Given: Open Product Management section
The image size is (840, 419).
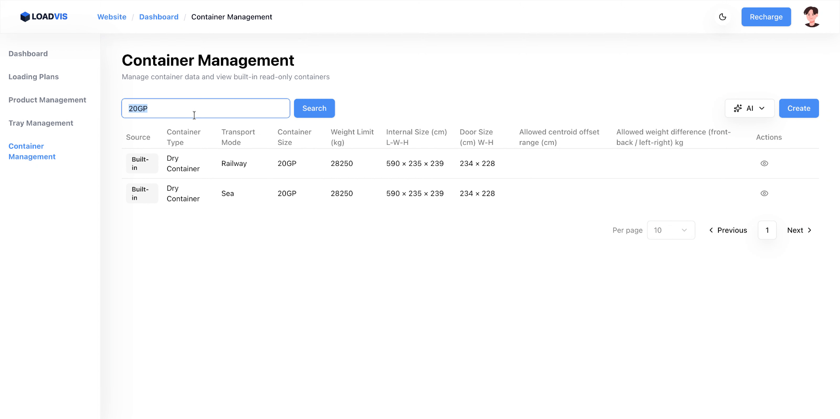Looking at the screenshot, I should [47, 100].
